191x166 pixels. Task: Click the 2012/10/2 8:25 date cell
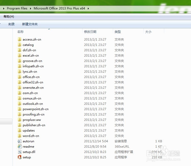click(95, 157)
